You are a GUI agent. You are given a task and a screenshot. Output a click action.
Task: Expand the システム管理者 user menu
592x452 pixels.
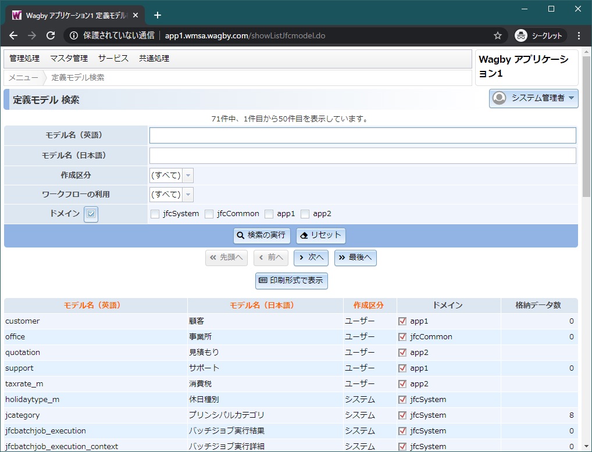click(533, 98)
